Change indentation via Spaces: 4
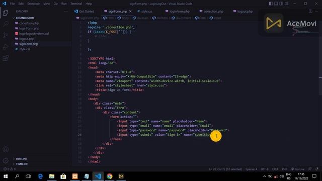 pos(251,169)
